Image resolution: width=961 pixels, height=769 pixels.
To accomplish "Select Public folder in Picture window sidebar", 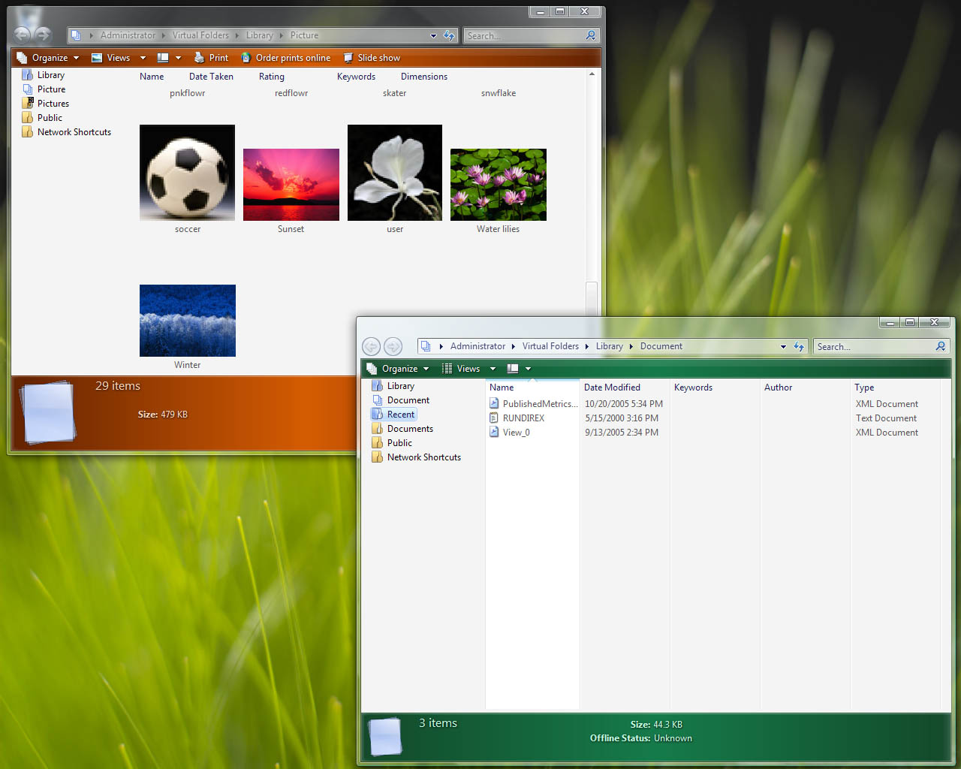I will pos(43,118).
